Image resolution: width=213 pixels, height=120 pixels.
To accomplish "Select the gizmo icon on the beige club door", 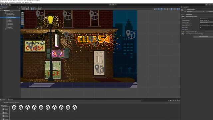I will click(99, 69).
